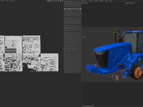Click the Store UV command
The width and height of the screenshot is (143, 107).
pos(72,67)
